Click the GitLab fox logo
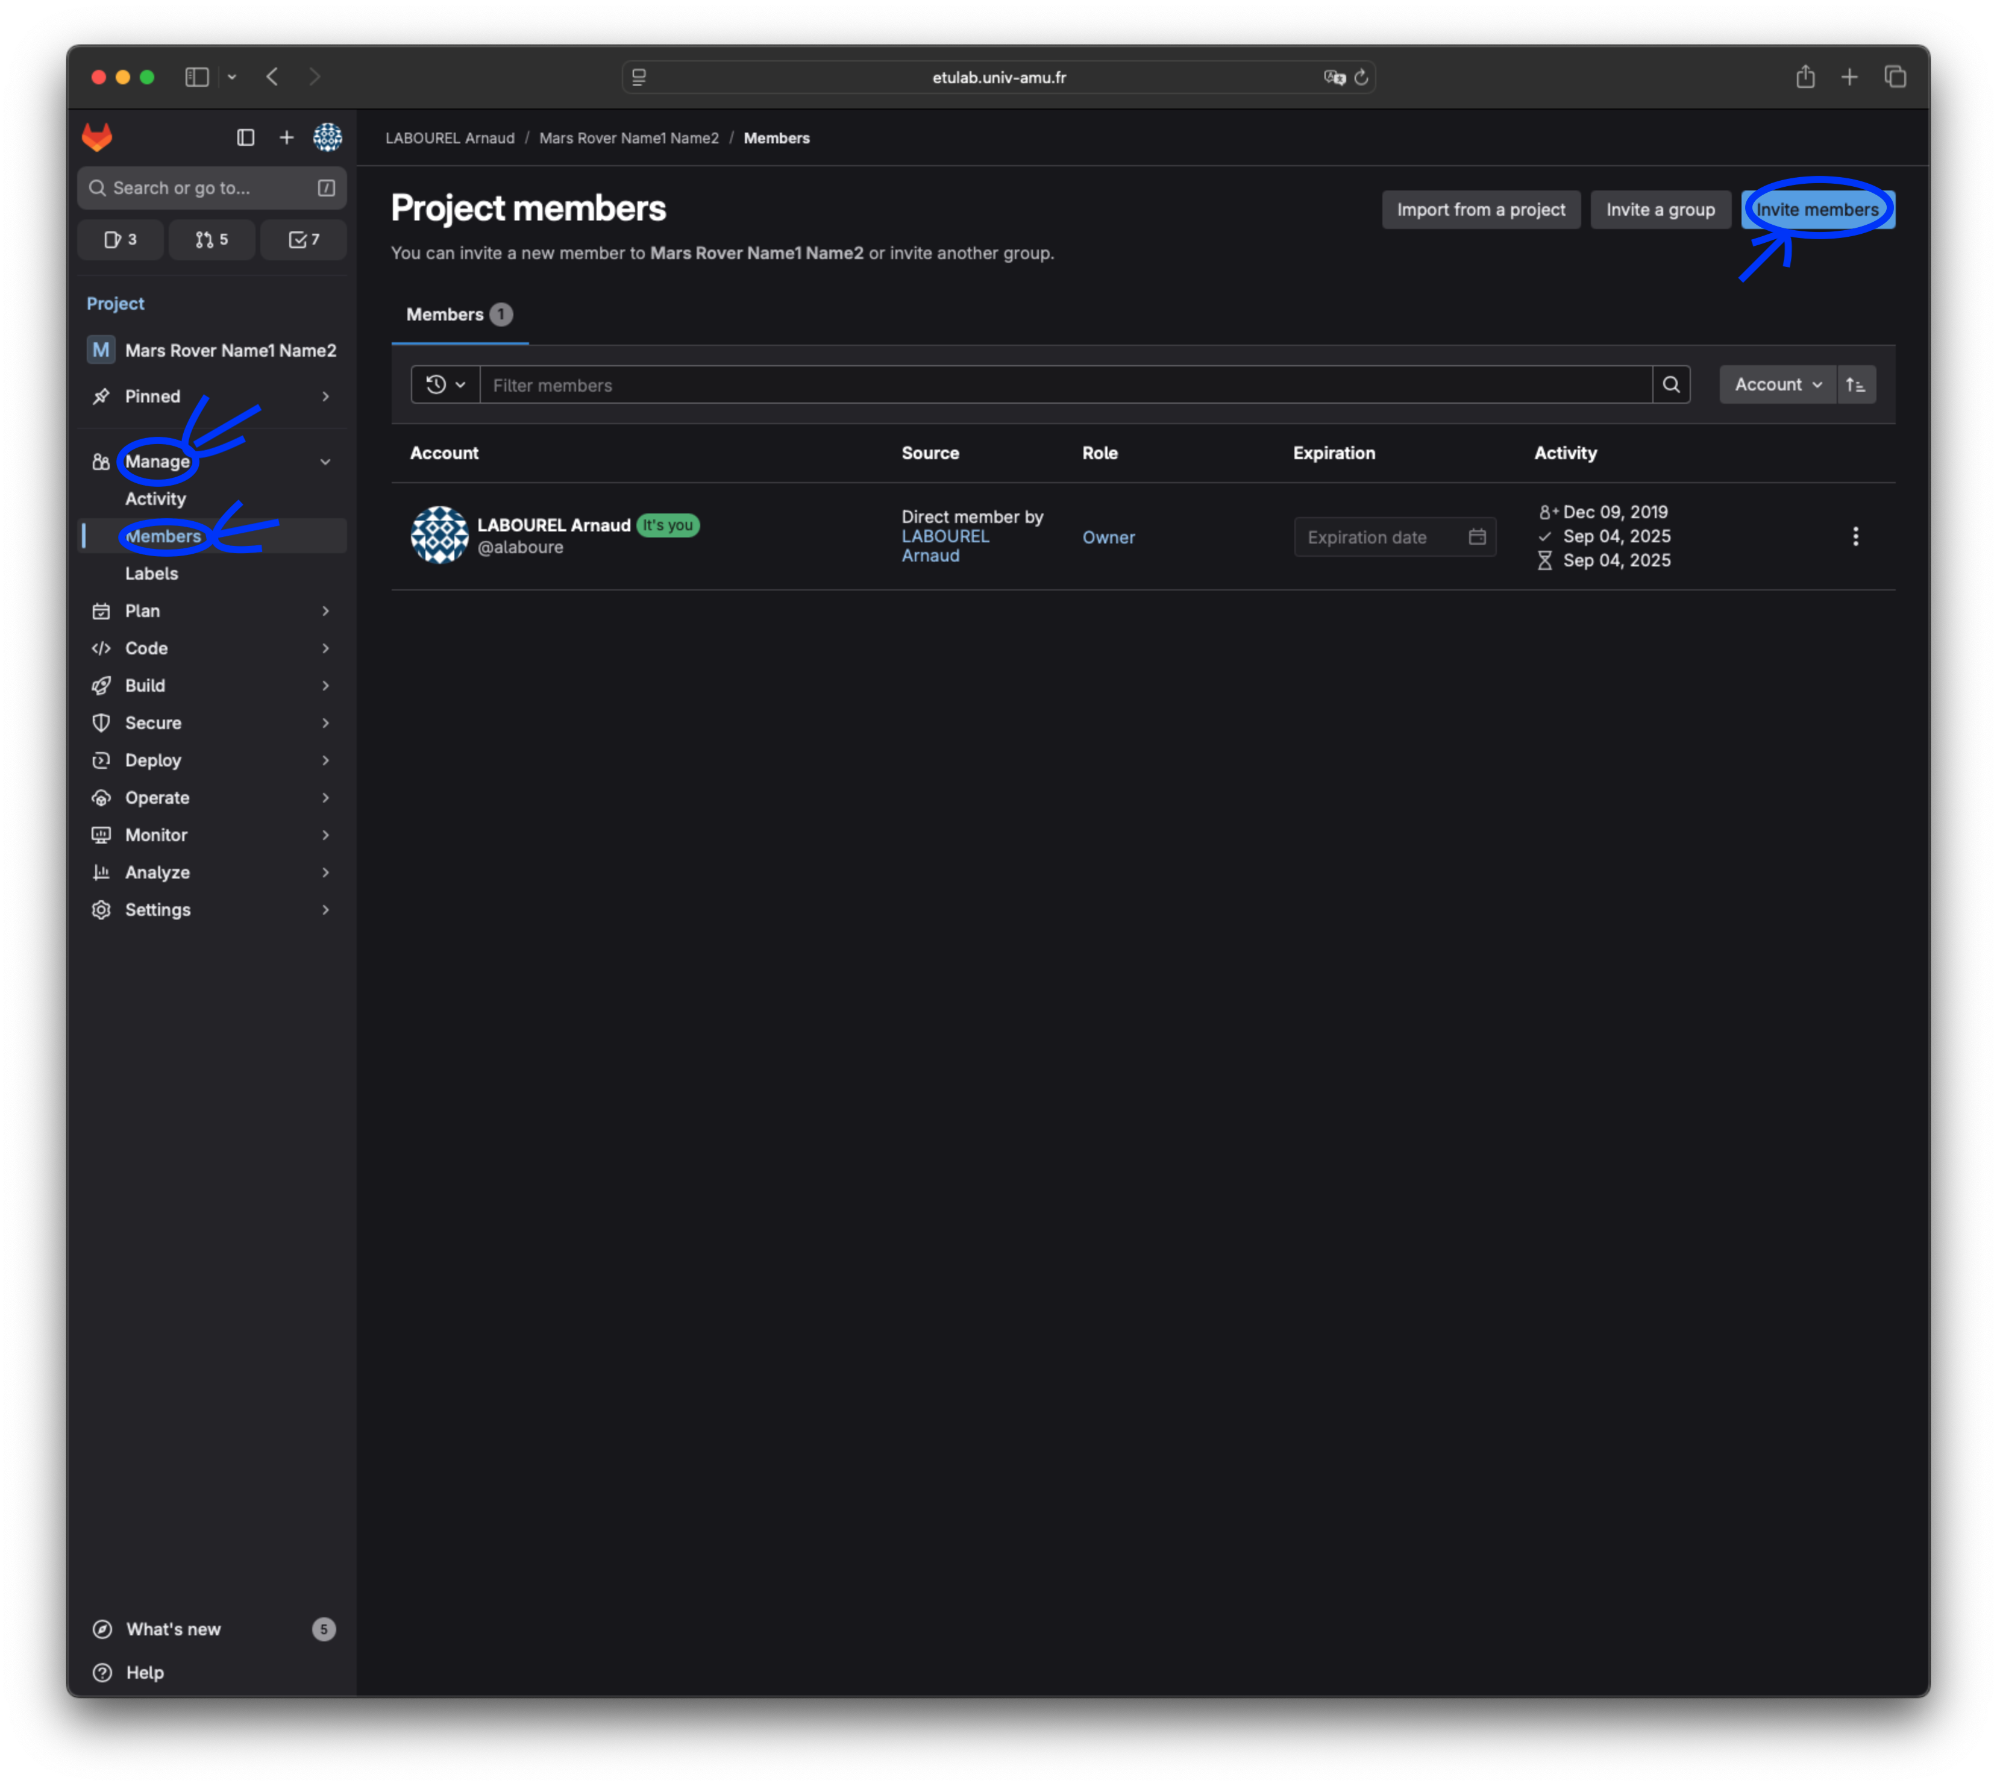This screenshot has height=1786, width=1997. coord(97,137)
